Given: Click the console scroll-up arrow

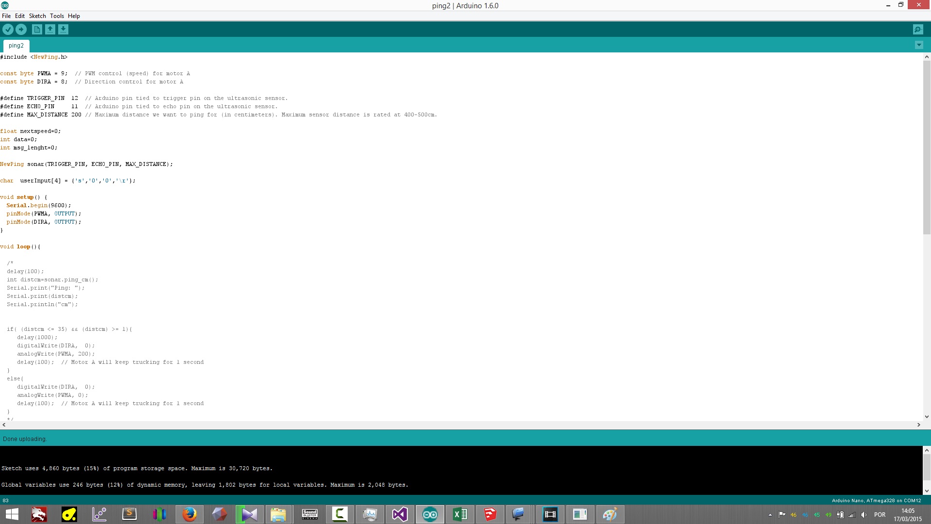Looking at the screenshot, I should pos(927,450).
